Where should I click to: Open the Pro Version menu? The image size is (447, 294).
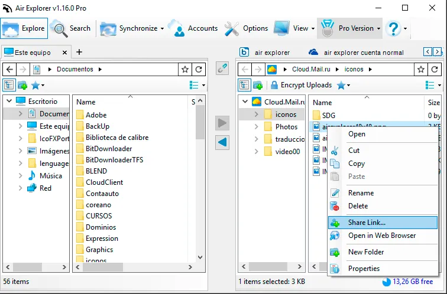click(x=349, y=28)
